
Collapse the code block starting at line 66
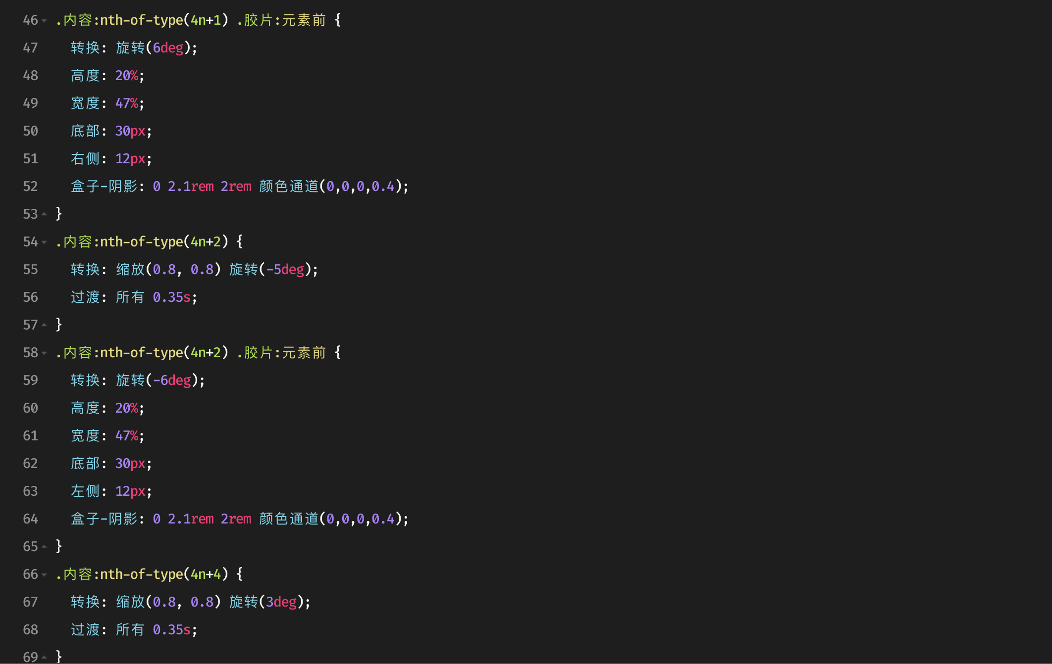pos(44,574)
